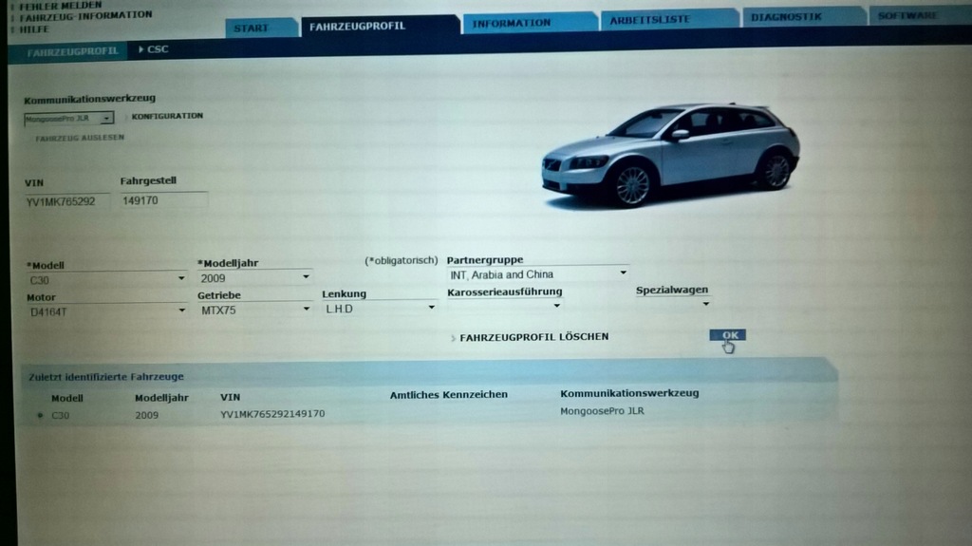Click FAHRZEUG AUSLESEN

tap(80, 138)
